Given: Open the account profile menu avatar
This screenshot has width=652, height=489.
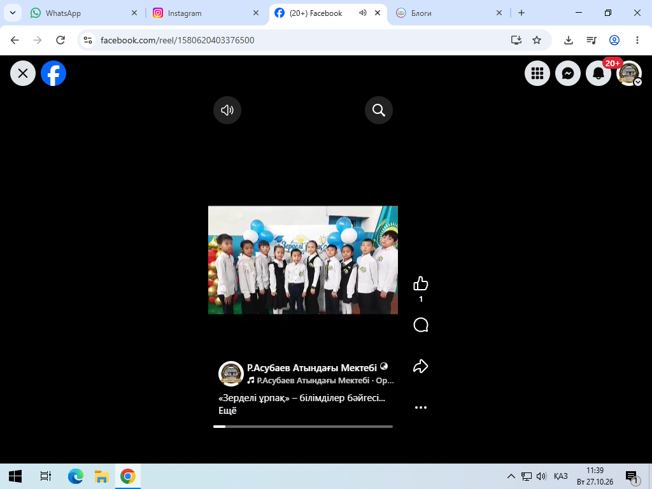Looking at the screenshot, I should [629, 74].
